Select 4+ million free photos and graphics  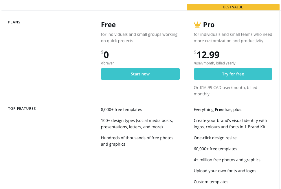pyautogui.click(x=227, y=160)
